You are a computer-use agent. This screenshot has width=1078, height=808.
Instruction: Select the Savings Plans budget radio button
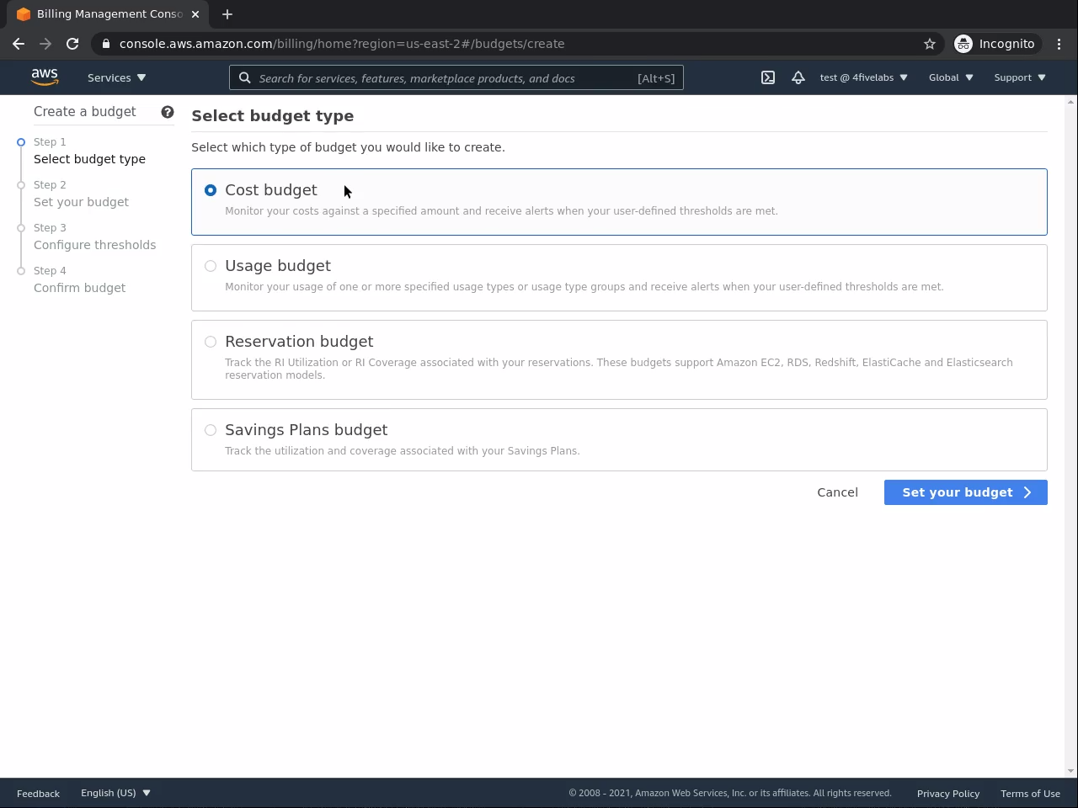click(x=211, y=430)
